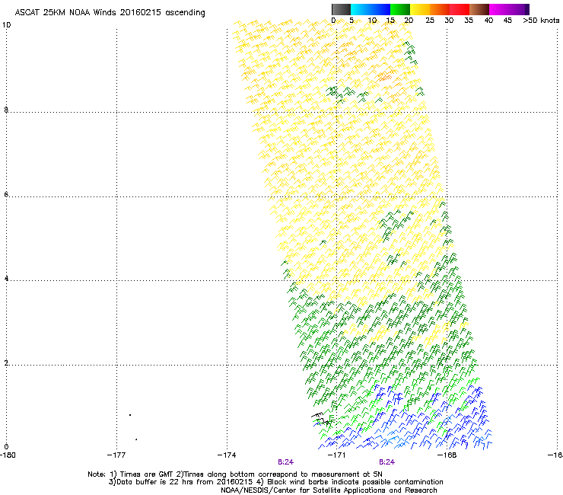The width and height of the screenshot is (563, 495).
Task: Click the latitude label '2' on the left axis
Action: click(6, 362)
